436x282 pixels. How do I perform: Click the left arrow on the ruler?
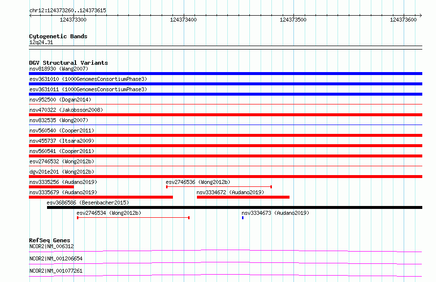(30, 16)
